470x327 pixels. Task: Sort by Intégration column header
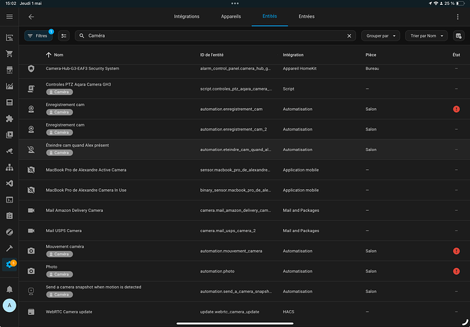pos(293,55)
